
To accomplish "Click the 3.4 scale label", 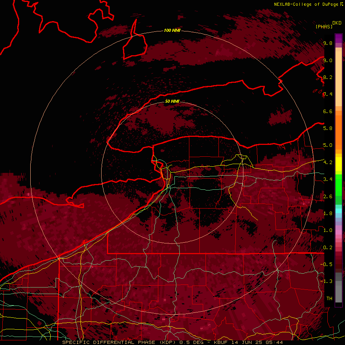I will tap(328, 179).
